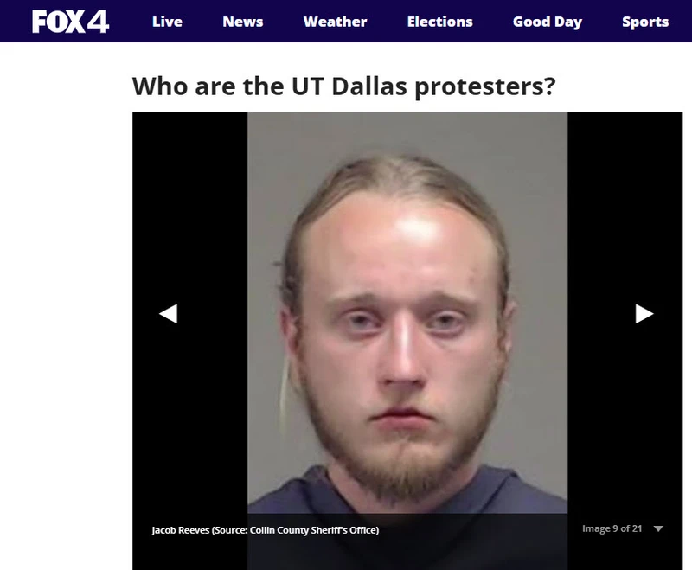Click the navy header bar between Live and News
Screen dimensions: 692x570
202,21
